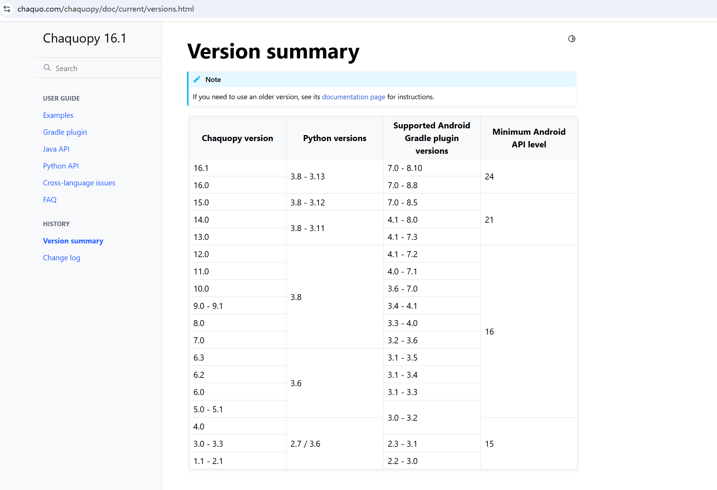Open the FAQ page
The width and height of the screenshot is (717, 490).
pyautogui.click(x=50, y=199)
